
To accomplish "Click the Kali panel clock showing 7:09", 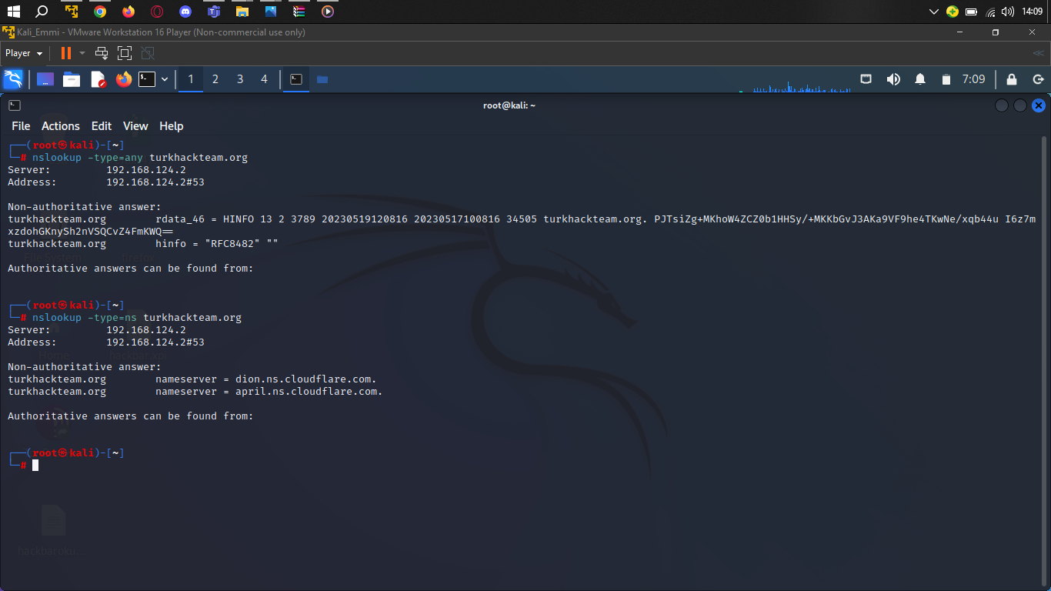I will coord(973,79).
